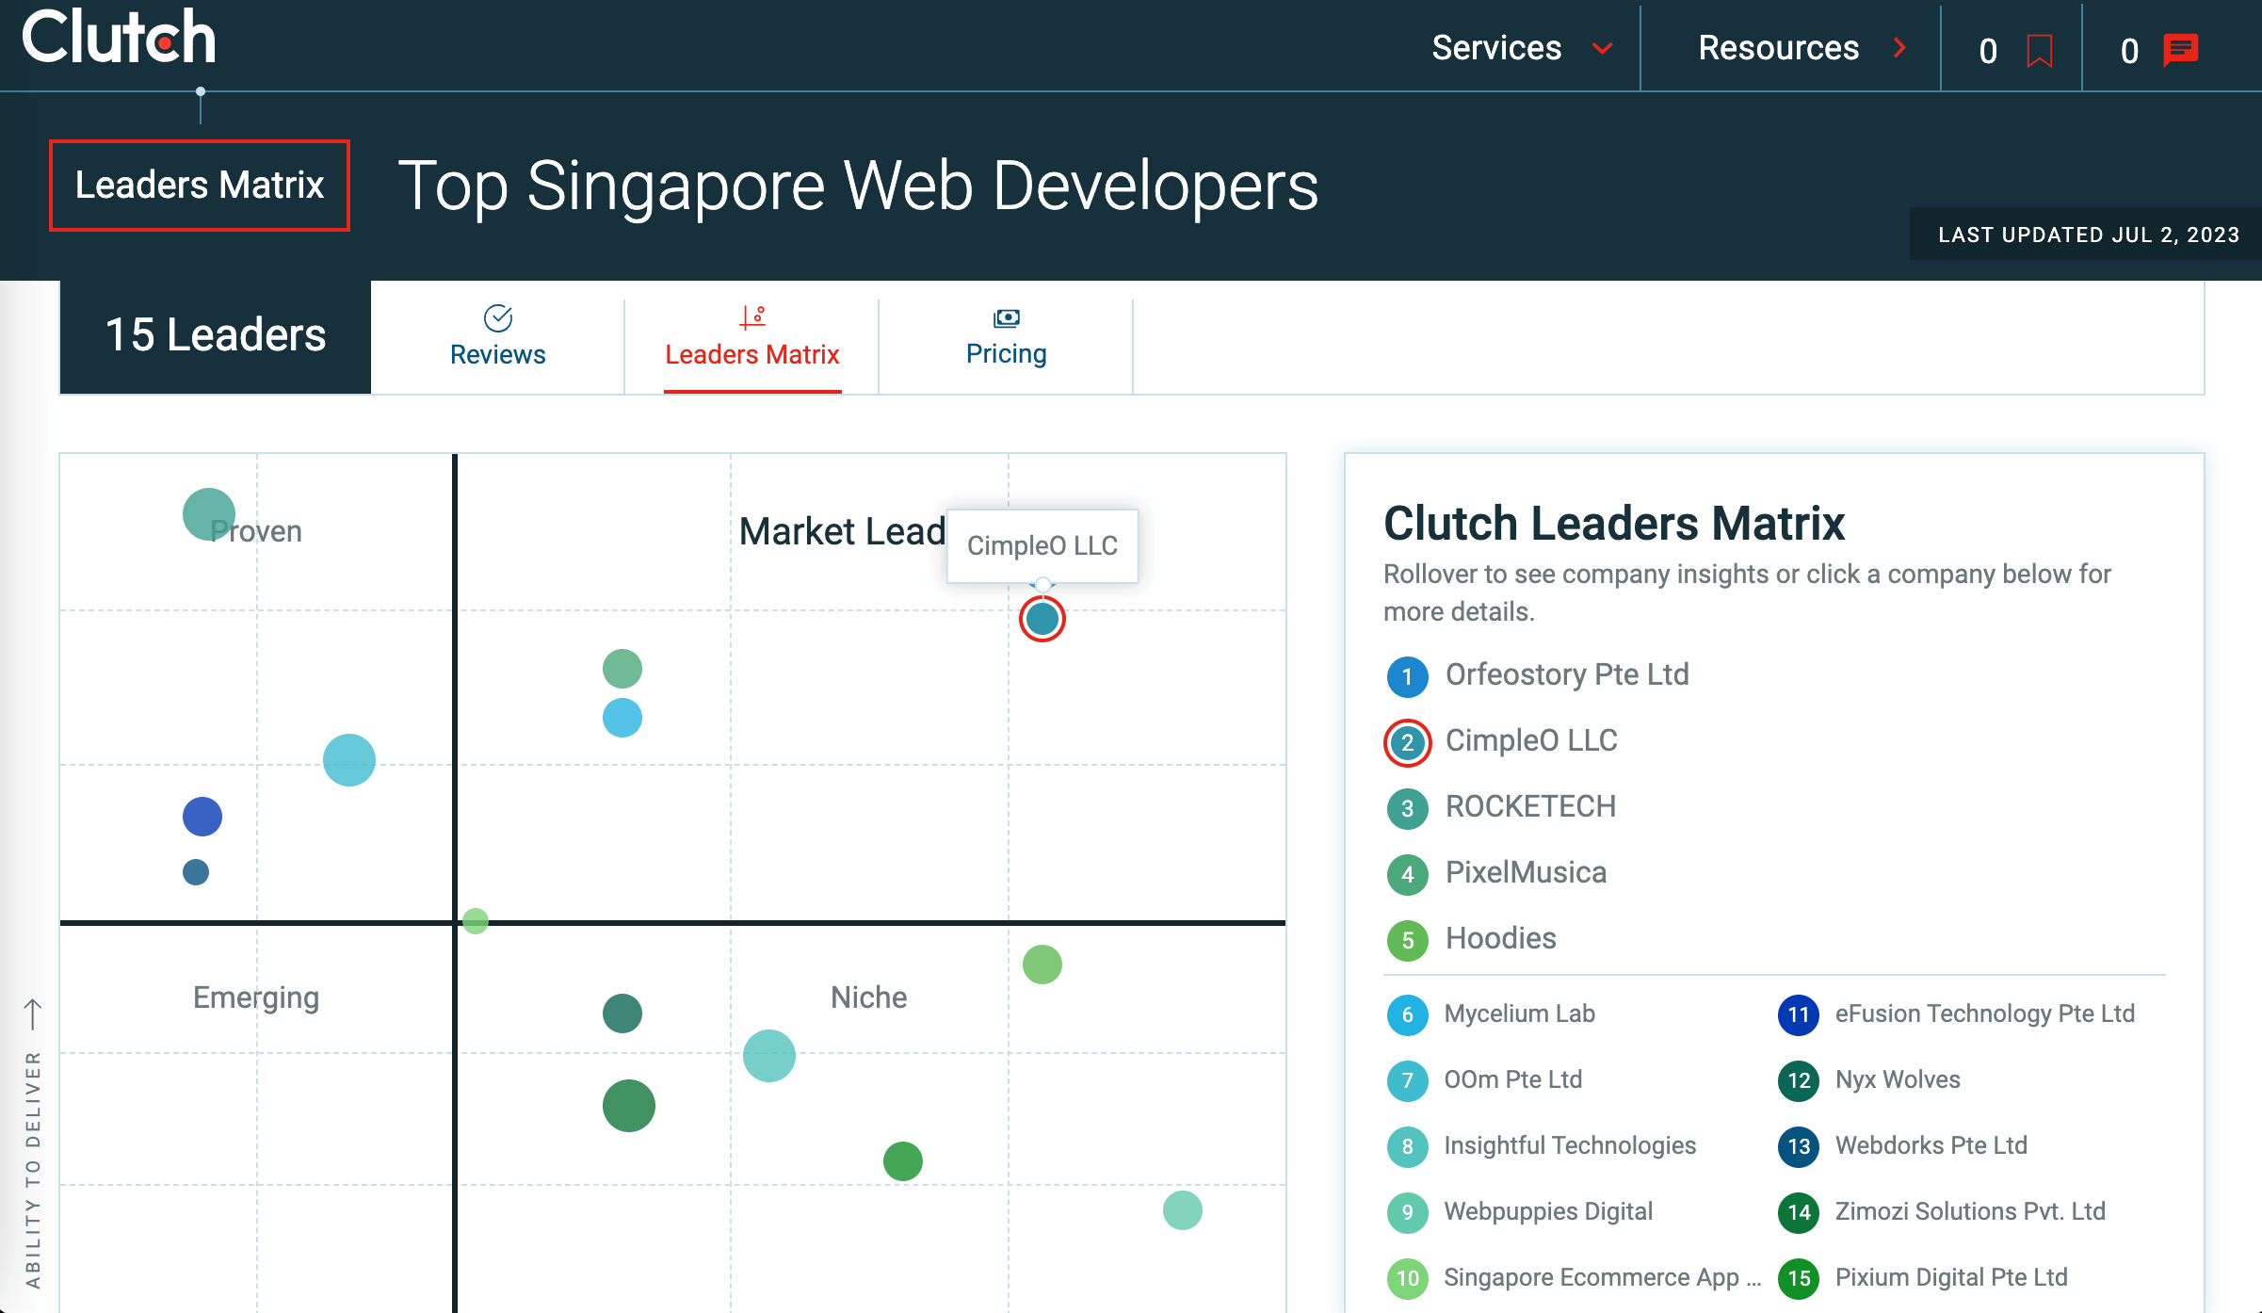The height and width of the screenshot is (1313, 2262).
Task: Click number 9 badge for Webpuppies Digital
Action: pyautogui.click(x=1407, y=1213)
